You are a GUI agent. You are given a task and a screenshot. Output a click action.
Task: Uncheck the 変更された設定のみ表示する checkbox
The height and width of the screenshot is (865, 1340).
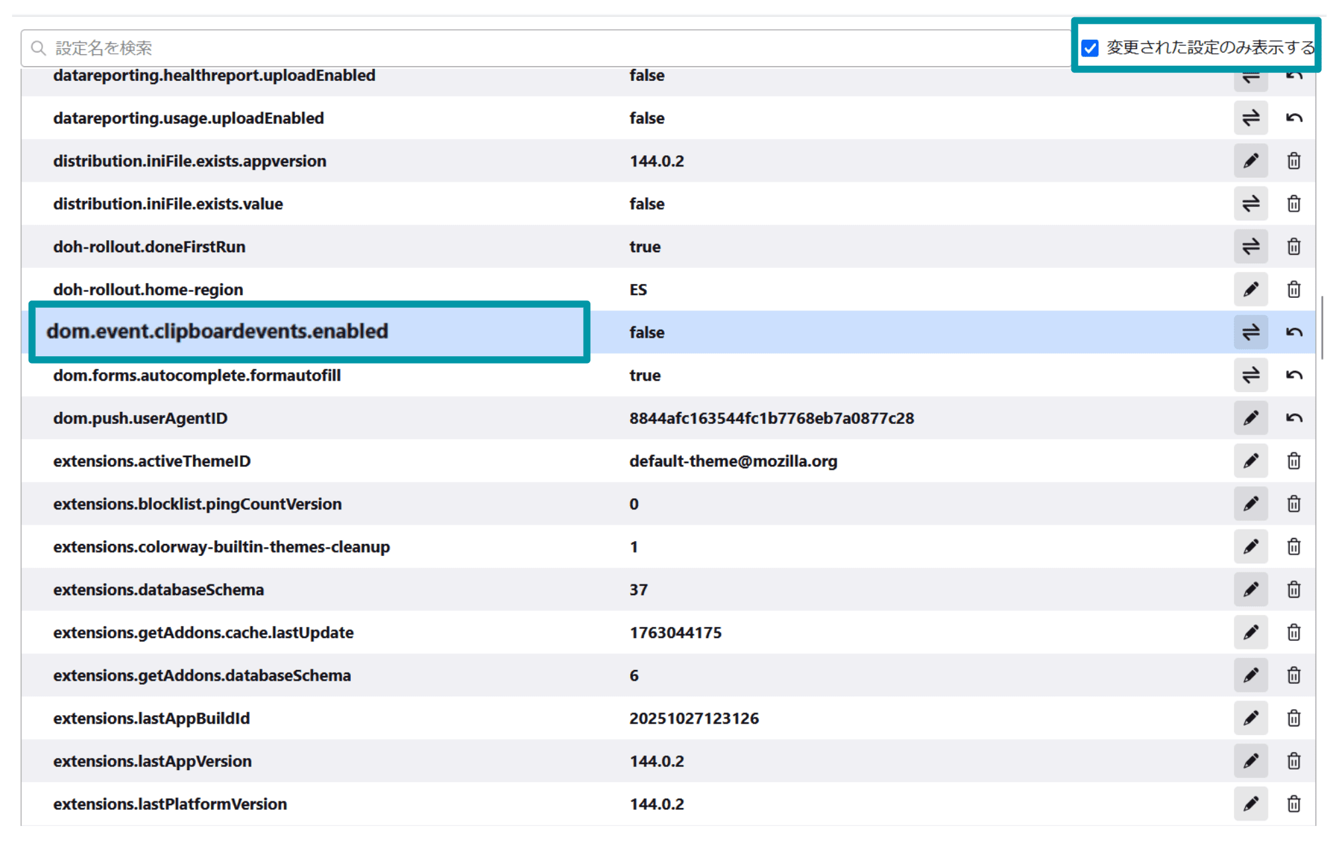coord(1090,47)
